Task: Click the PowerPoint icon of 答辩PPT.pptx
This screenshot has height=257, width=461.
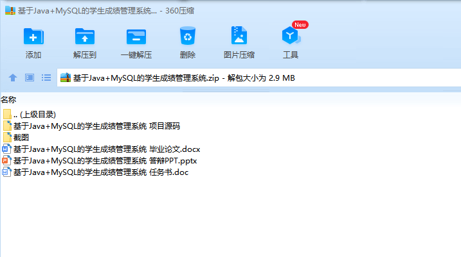Action: [7, 161]
